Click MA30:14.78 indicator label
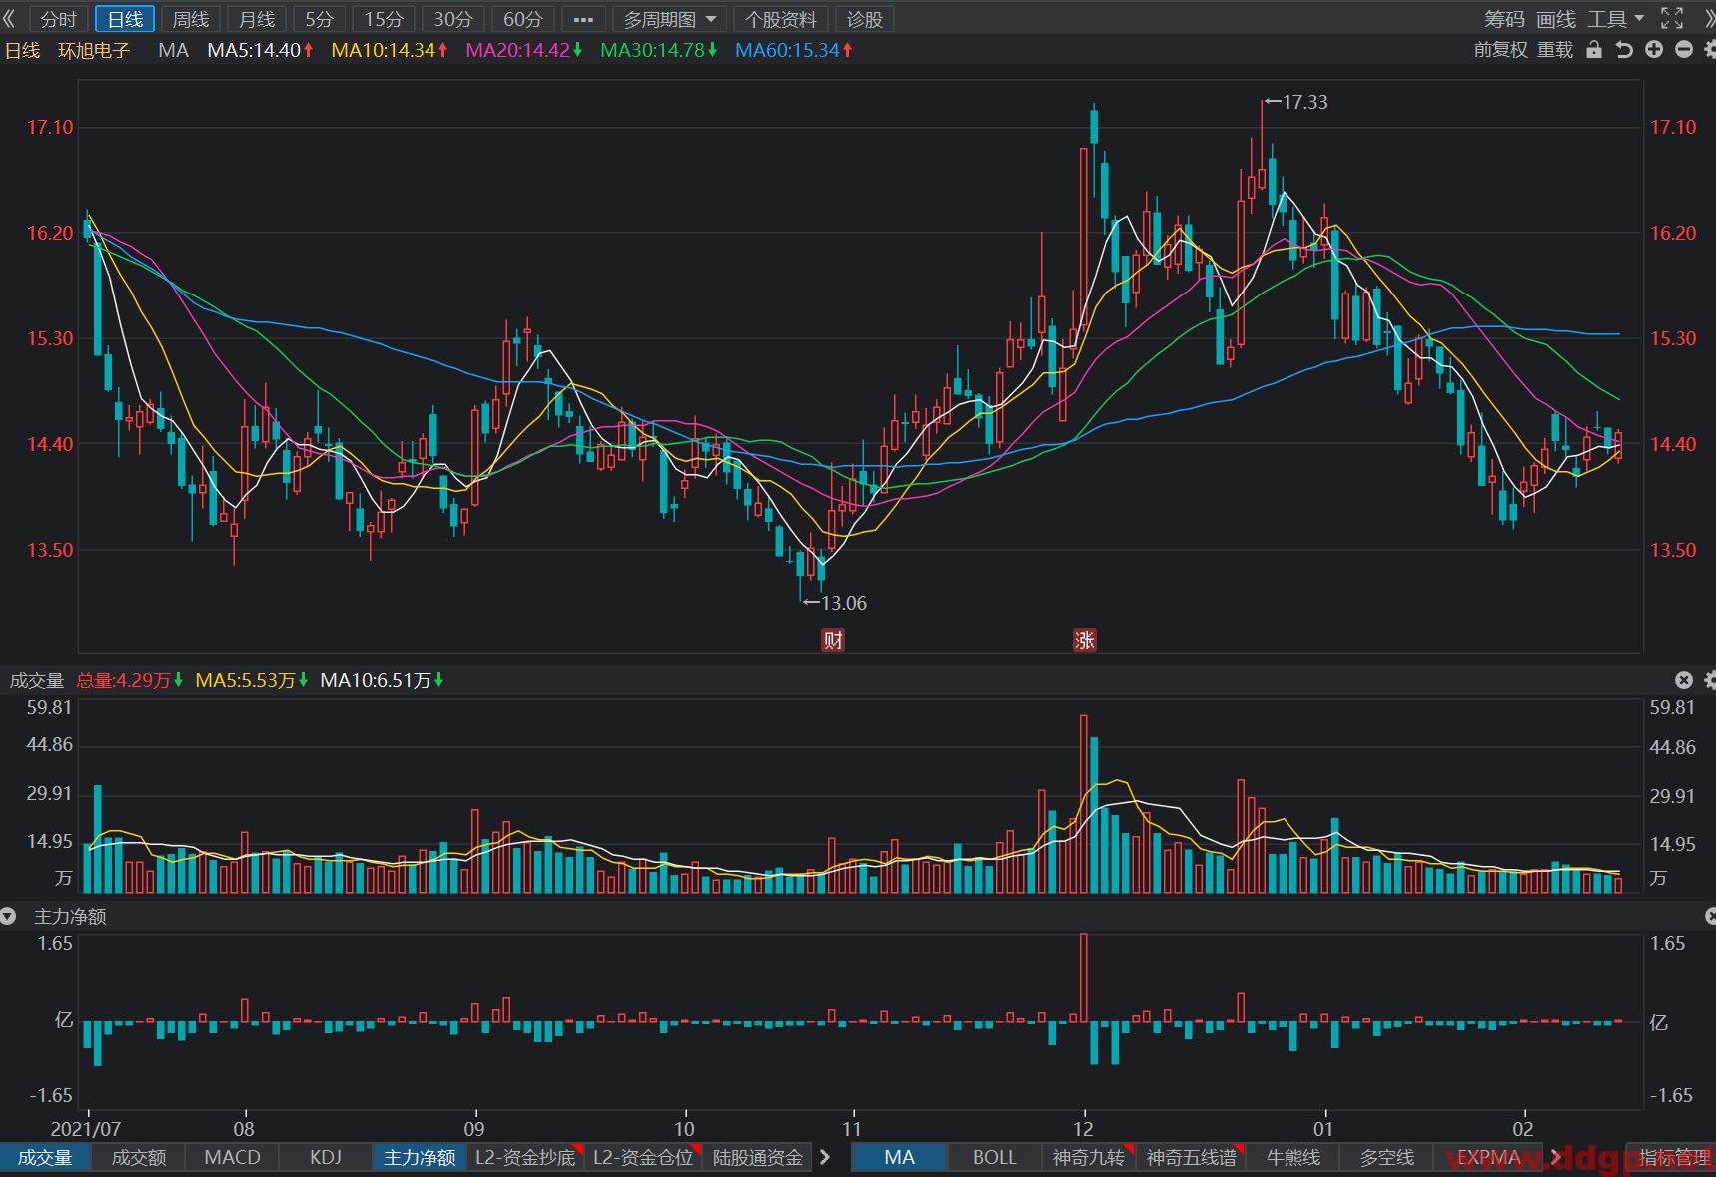The width and height of the screenshot is (1716, 1177). (x=659, y=50)
